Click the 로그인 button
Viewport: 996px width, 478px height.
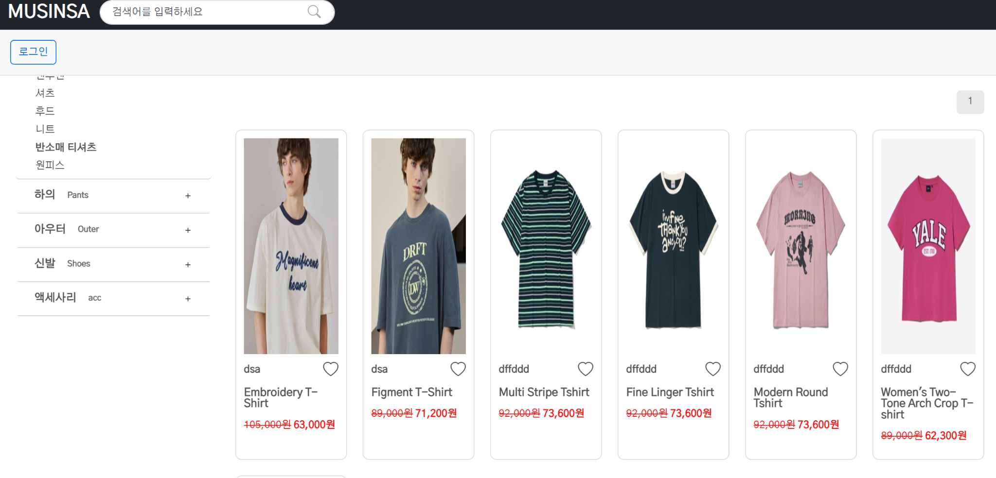[33, 52]
